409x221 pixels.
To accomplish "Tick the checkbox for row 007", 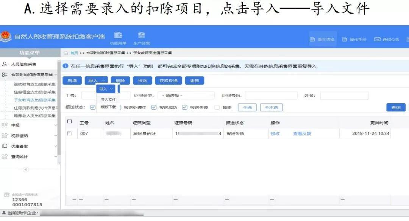I will tap(69, 133).
